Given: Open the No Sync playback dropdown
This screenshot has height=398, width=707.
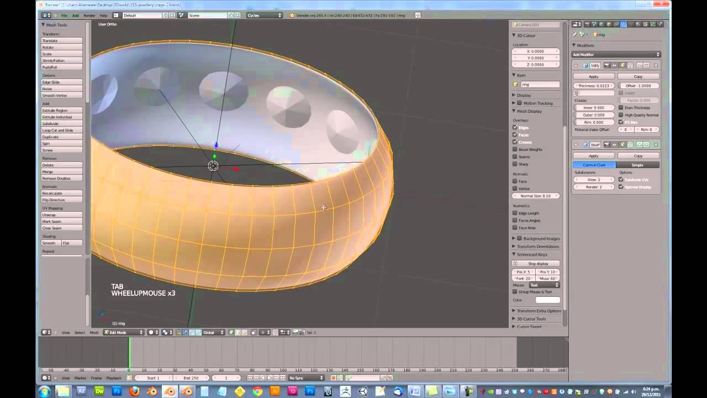Looking at the screenshot, I should click(x=307, y=378).
